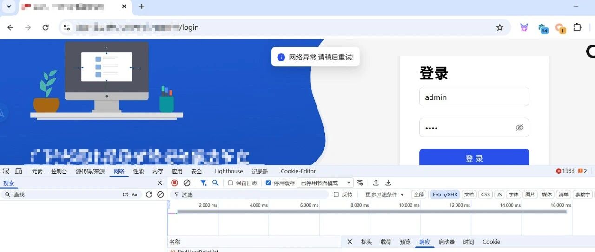Open a new browser tab
595x252 pixels.
pos(142,6)
